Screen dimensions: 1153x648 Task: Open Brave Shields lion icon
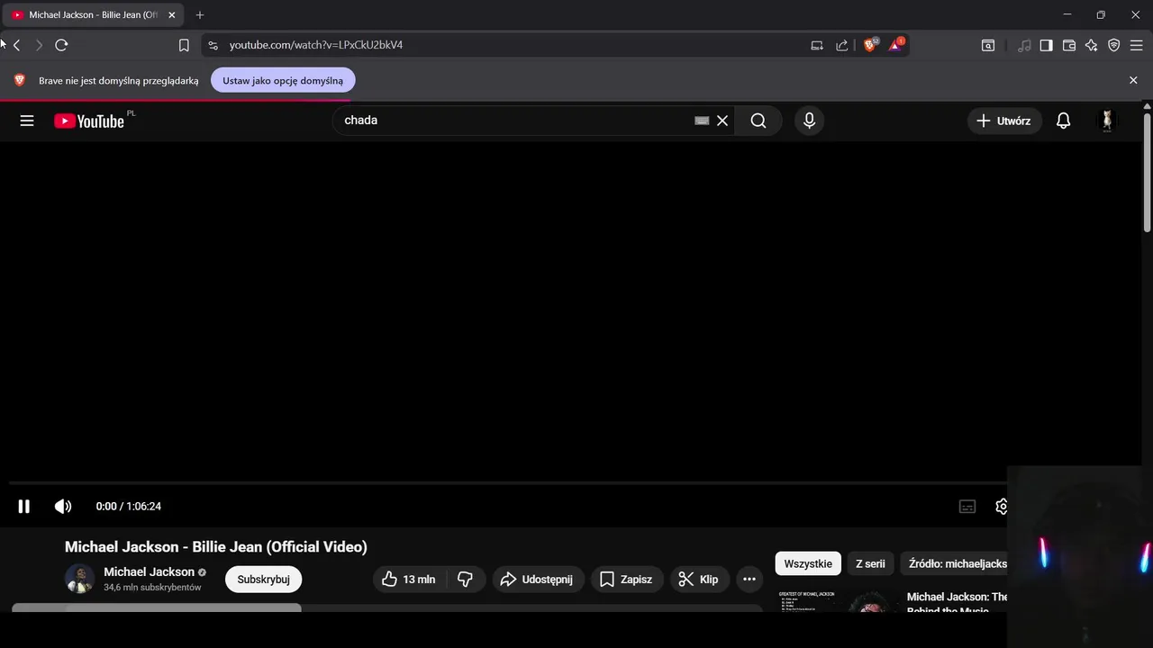[x=870, y=44]
